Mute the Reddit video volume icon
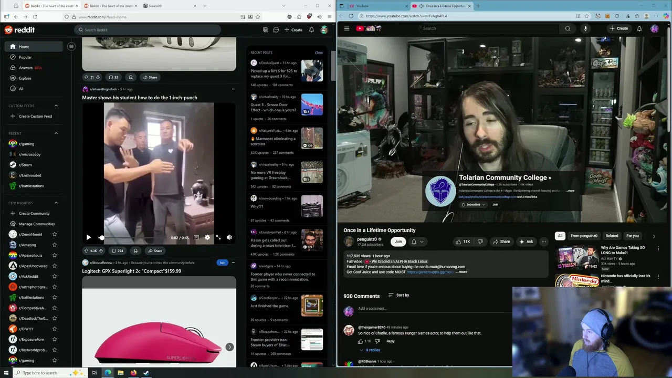This screenshot has height=378, width=672. click(229, 238)
